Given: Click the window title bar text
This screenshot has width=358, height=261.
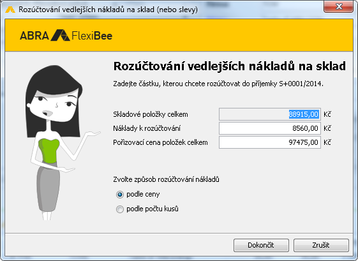Looking at the screenshot, I should tap(108, 10).
